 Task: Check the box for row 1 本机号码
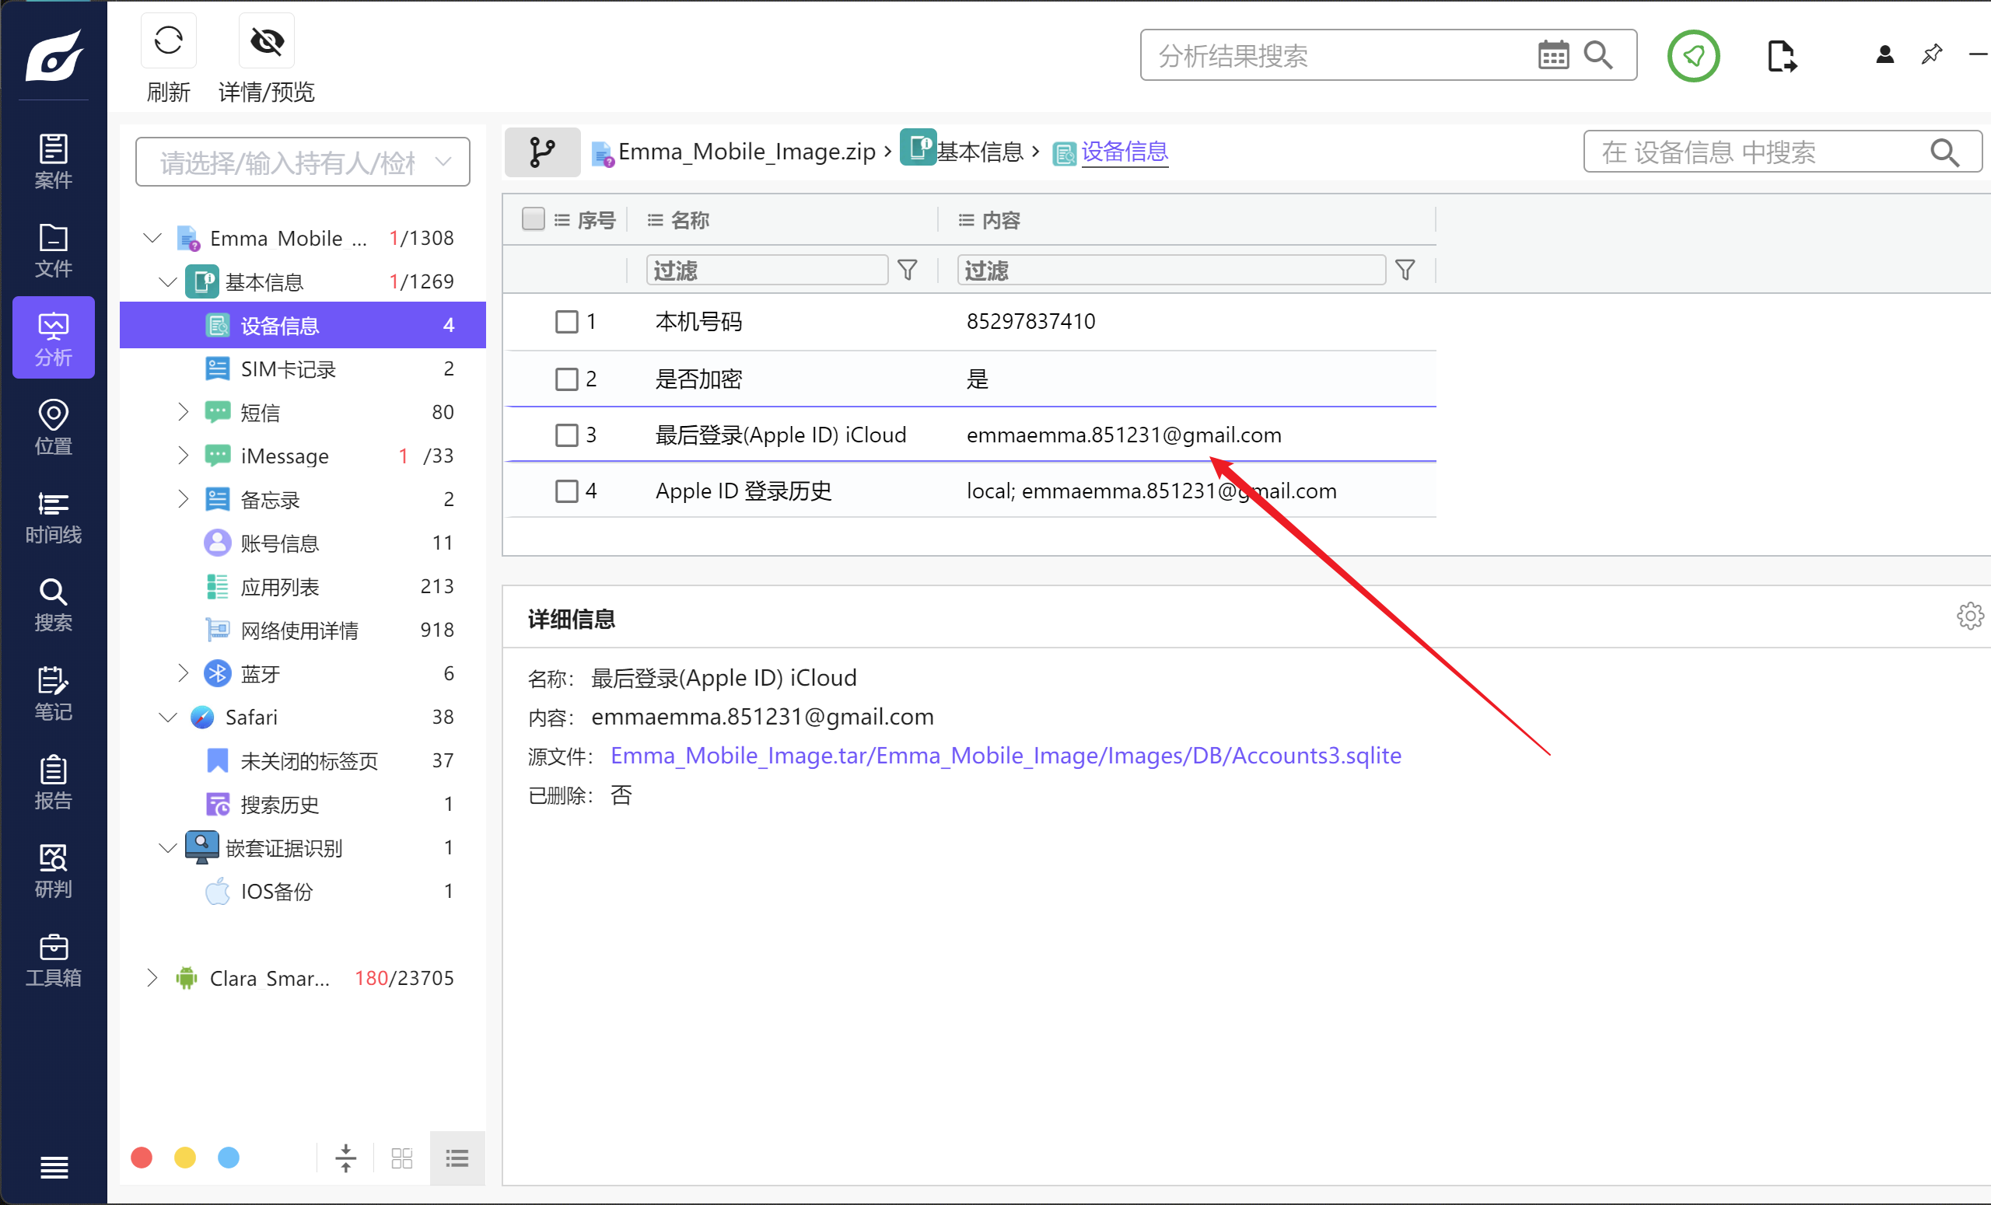click(x=566, y=321)
